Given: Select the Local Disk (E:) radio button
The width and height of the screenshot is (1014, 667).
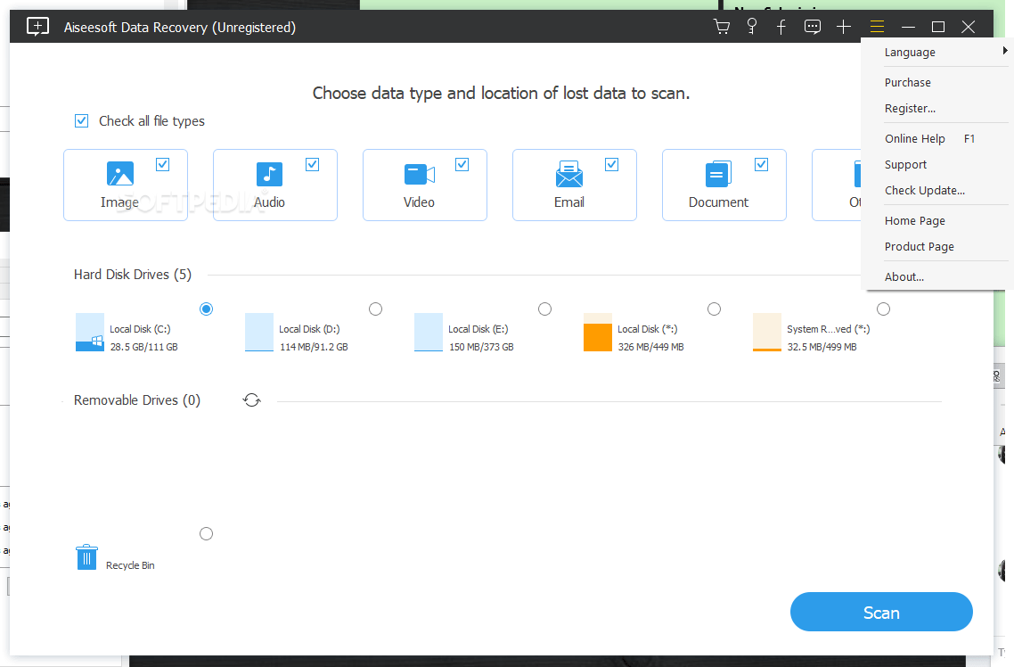Looking at the screenshot, I should [545, 309].
